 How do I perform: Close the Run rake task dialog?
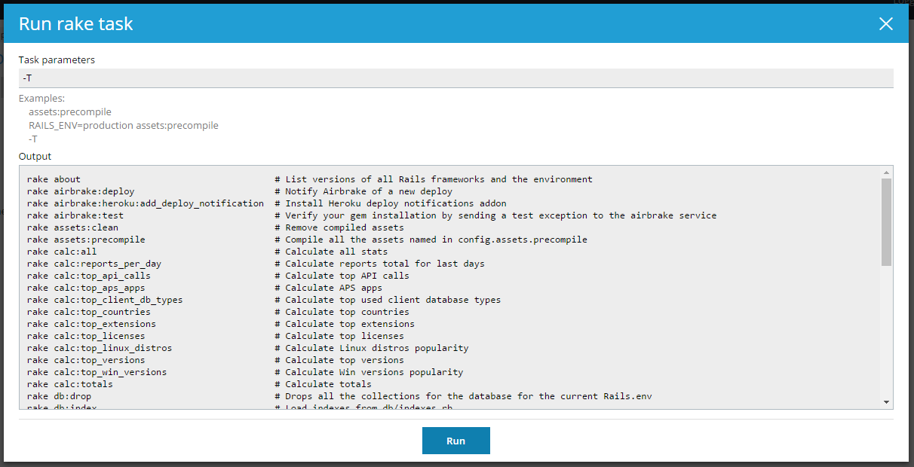(886, 24)
